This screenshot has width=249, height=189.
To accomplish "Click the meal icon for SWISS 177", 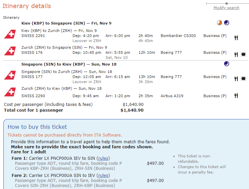I will tap(236, 79).
